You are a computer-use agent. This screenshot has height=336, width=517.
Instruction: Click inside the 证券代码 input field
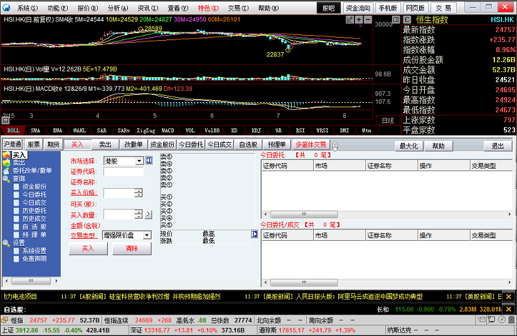point(123,172)
